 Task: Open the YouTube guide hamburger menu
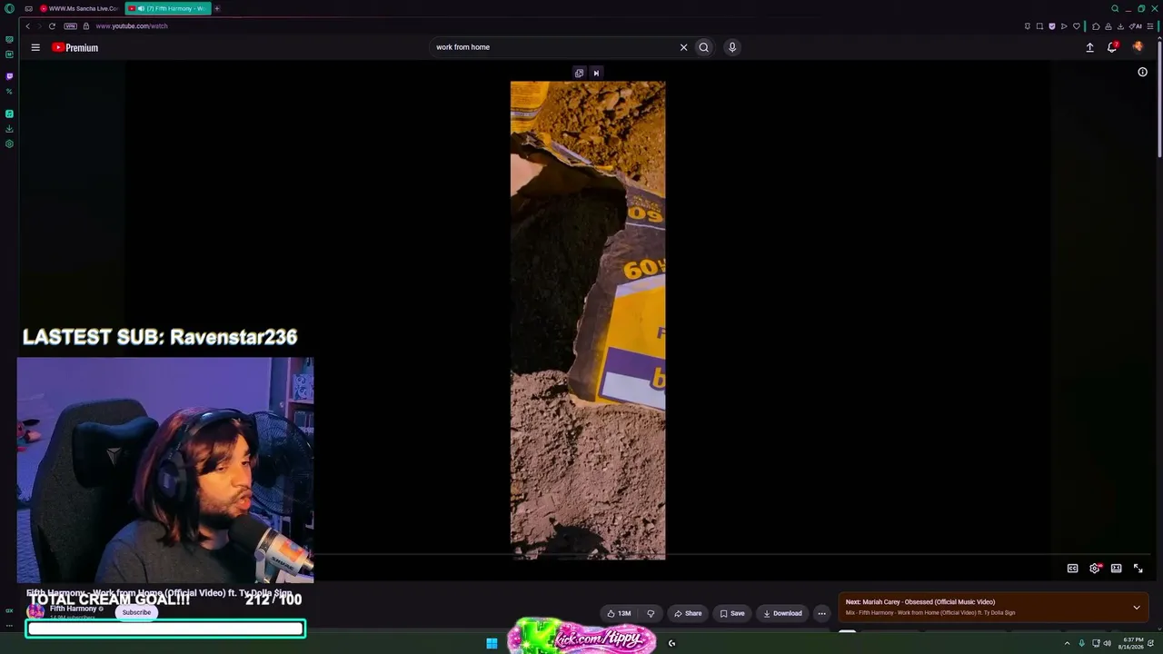(x=35, y=47)
